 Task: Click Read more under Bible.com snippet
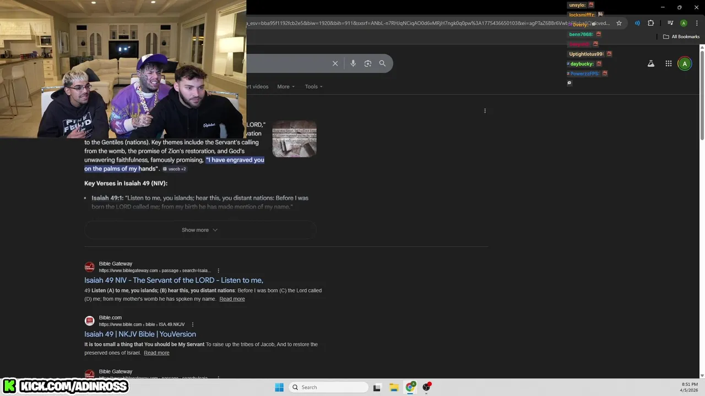(x=156, y=353)
